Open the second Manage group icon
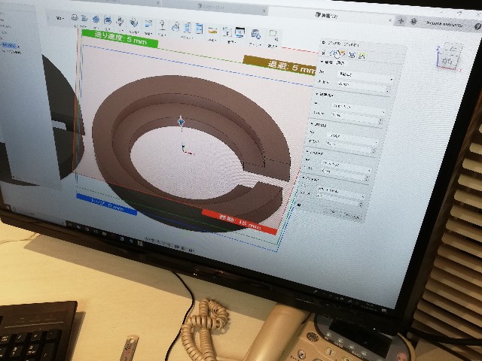This screenshot has width=482, height=361. (x=239, y=32)
